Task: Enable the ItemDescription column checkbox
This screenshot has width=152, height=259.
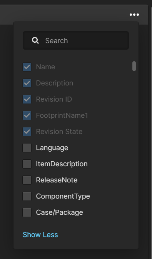Action: (27, 164)
